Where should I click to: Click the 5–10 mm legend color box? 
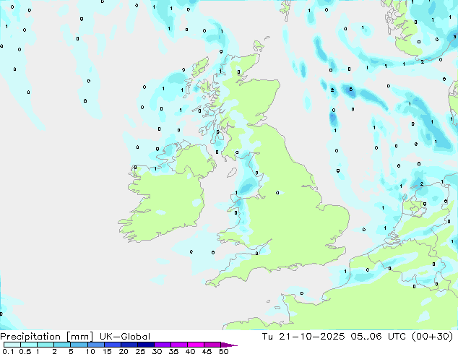point(79,345)
